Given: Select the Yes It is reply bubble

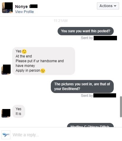Looking at the screenshot, I should [19, 111].
